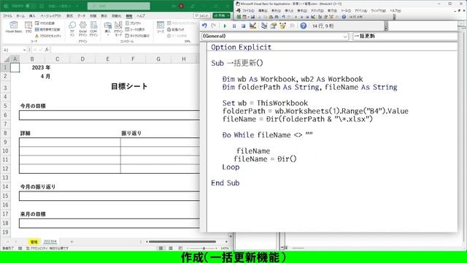Open the Add-ins icon in Excel ribbon
This screenshot has height=263, width=467.
[72, 29]
